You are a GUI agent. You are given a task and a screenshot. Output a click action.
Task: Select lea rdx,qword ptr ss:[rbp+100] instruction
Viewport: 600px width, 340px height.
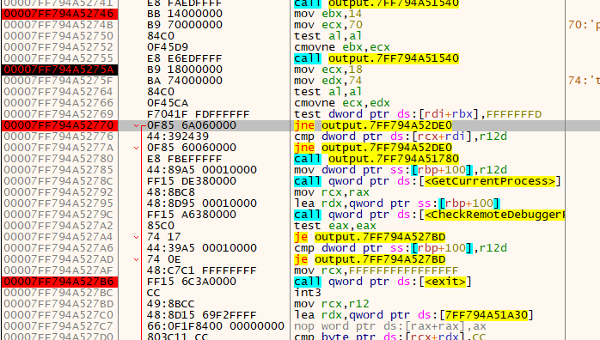pyautogui.click(x=397, y=203)
